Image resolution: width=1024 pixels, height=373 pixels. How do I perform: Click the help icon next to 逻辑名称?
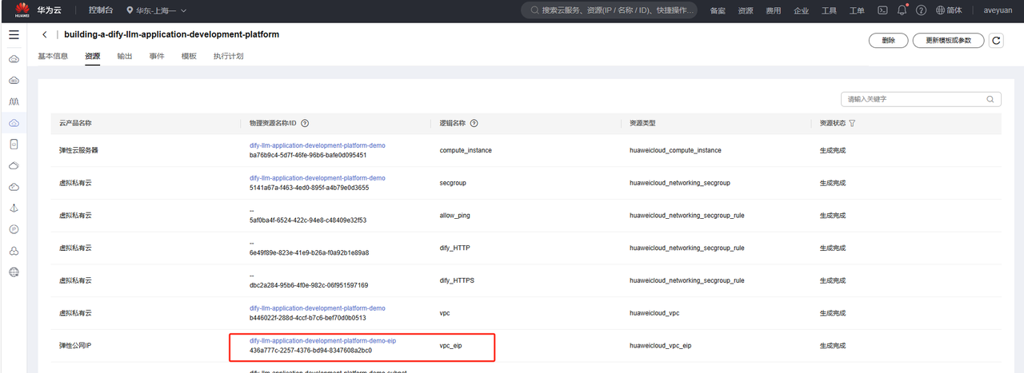474,124
